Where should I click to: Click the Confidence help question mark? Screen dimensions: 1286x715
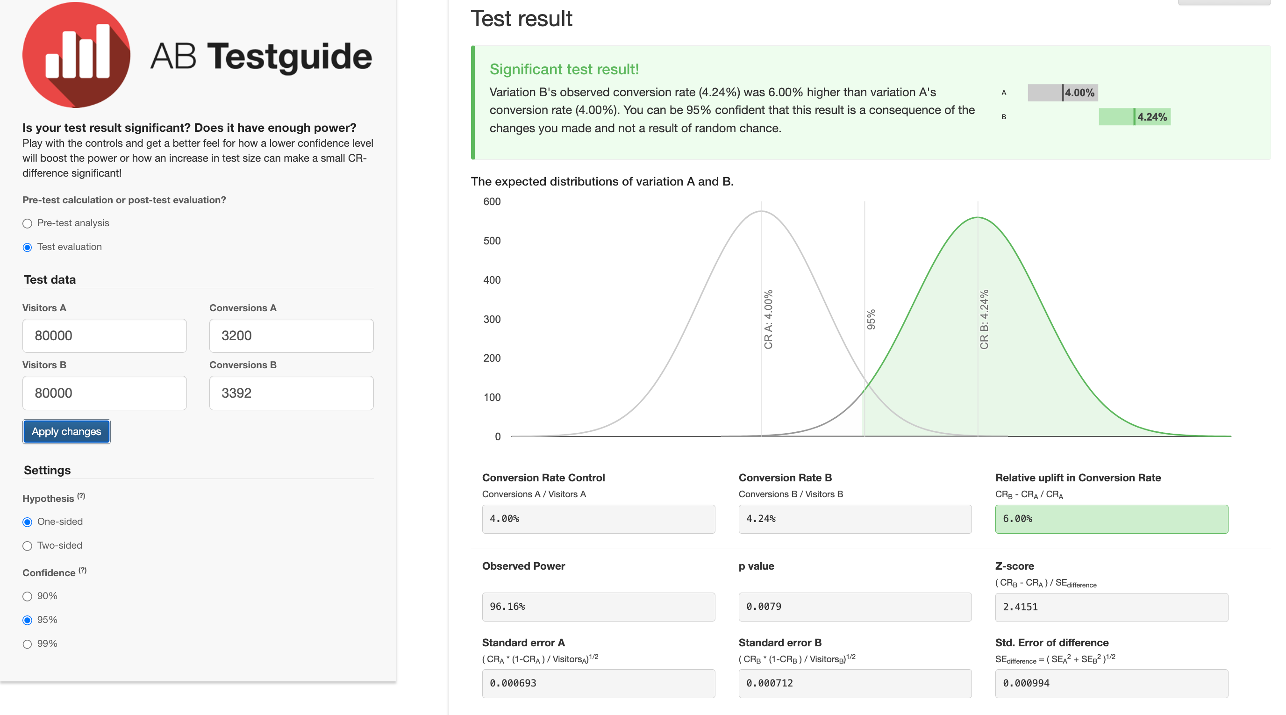(x=82, y=570)
